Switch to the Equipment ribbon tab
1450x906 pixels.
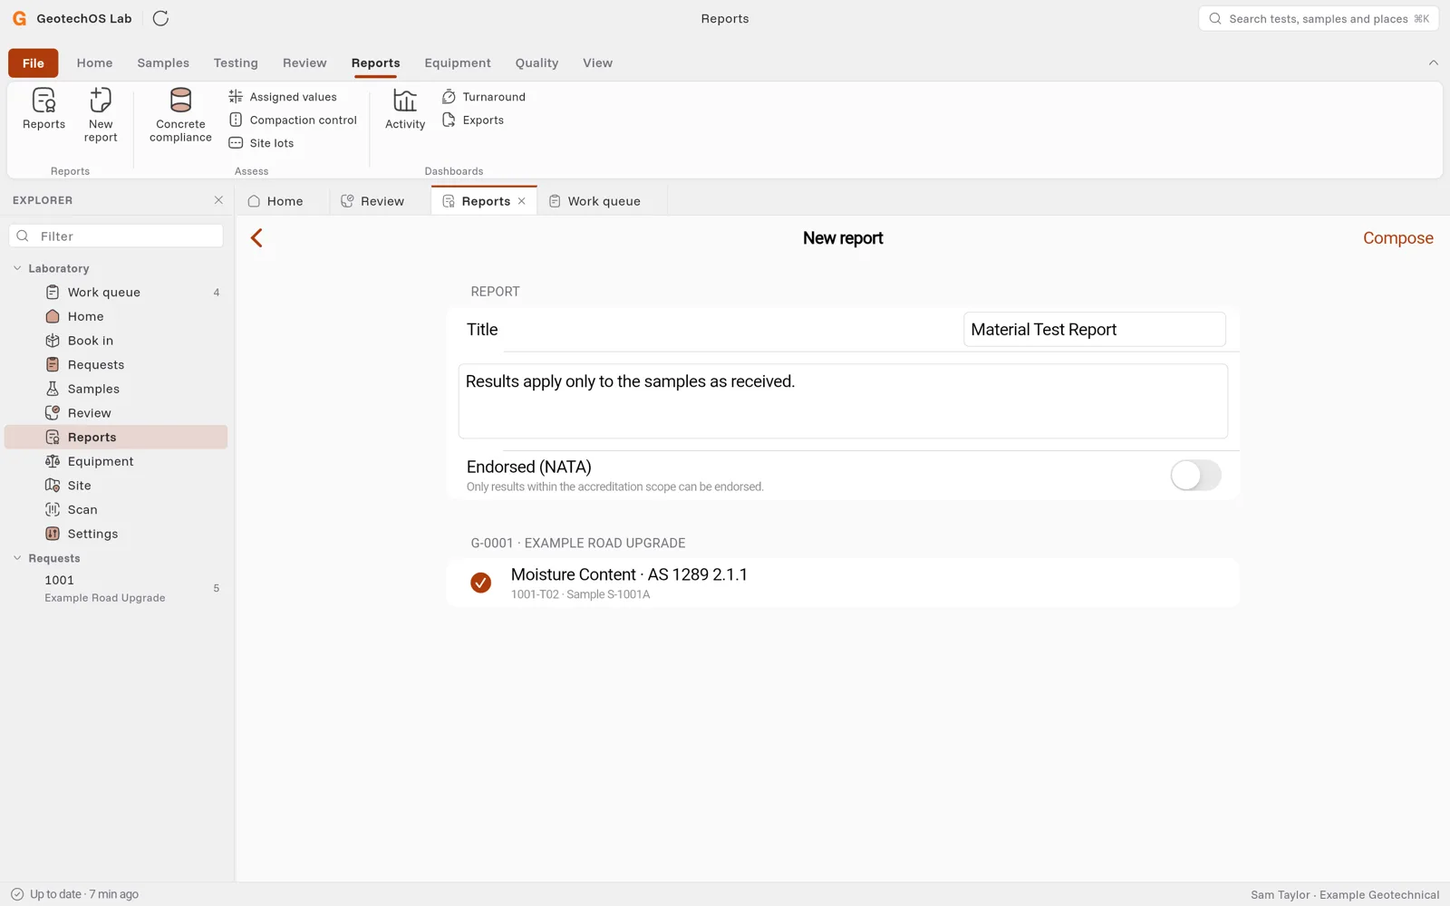pyautogui.click(x=458, y=63)
